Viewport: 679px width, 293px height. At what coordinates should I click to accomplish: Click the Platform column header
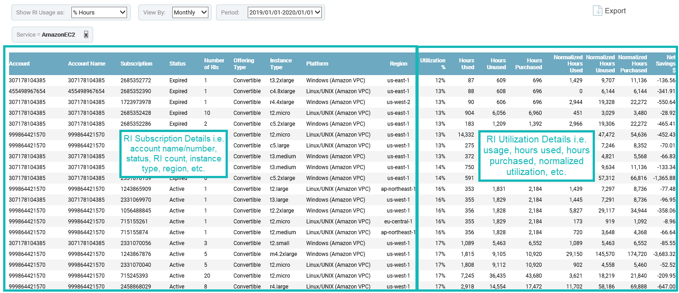[x=317, y=64]
